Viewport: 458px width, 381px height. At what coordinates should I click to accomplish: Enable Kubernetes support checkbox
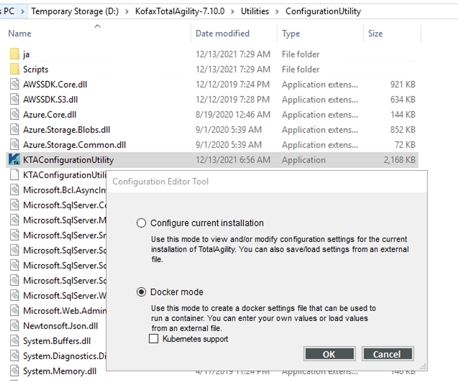pos(154,339)
